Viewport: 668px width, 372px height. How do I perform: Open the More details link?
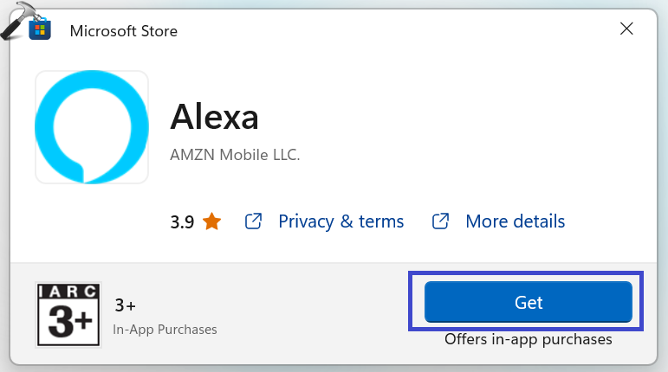[x=515, y=221]
